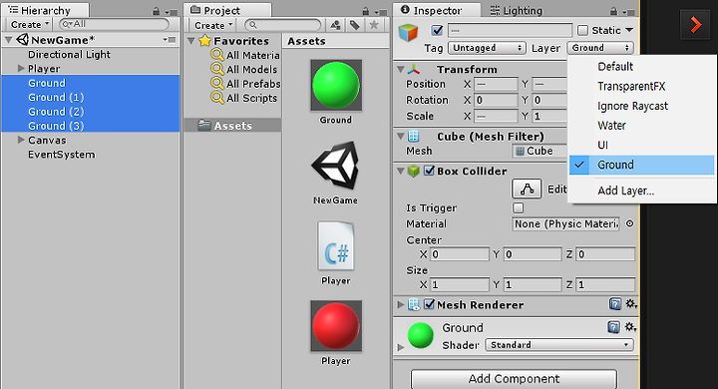Switch to the Lighting tab
The height and width of the screenshot is (389, 718).
516,11
